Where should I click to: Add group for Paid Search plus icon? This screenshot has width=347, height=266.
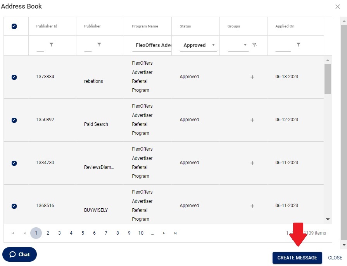252,120
